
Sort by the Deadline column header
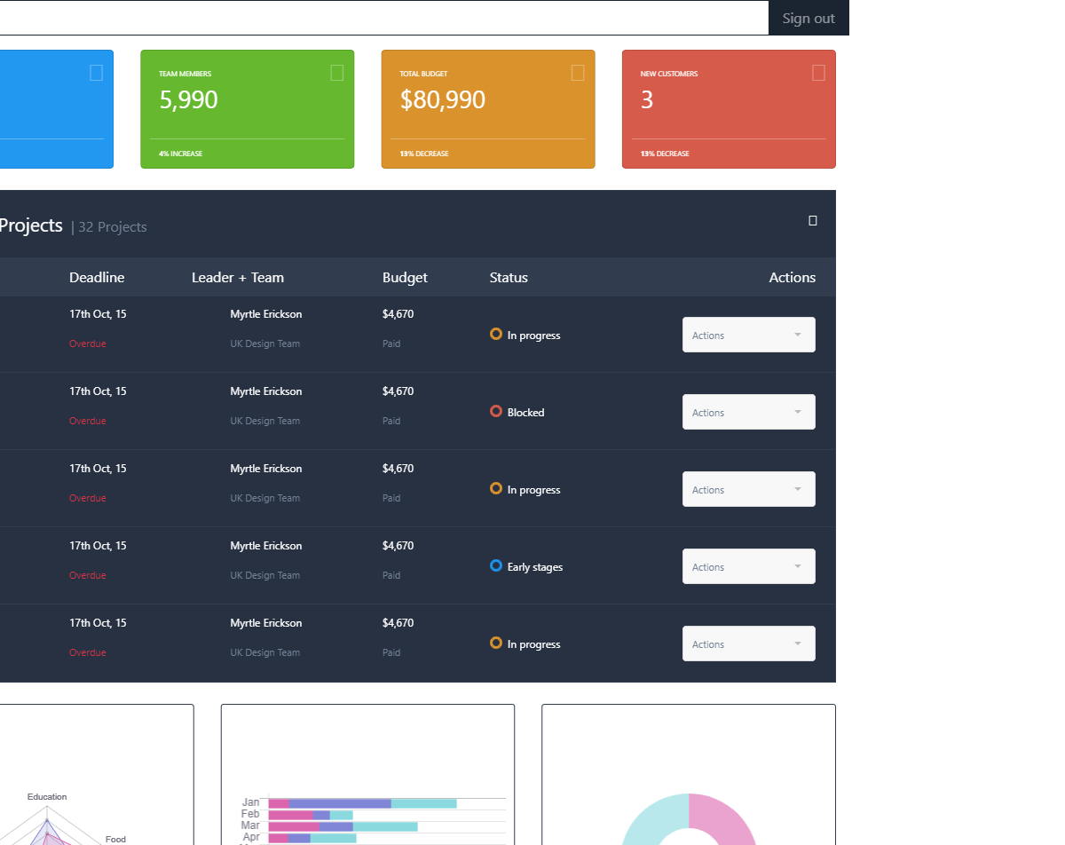[97, 278]
